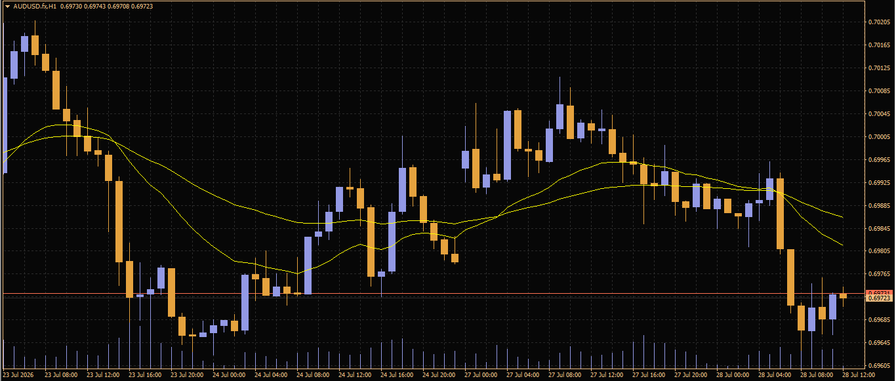Click the 24 Jul 16:00 time label

coord(397,375)
